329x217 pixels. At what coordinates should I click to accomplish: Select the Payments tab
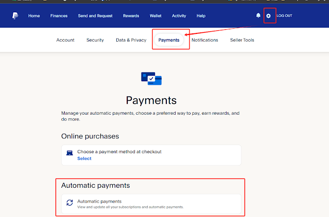point(169,40)
